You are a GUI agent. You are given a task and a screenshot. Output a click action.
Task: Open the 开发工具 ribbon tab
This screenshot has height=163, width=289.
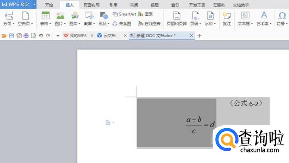197,5
